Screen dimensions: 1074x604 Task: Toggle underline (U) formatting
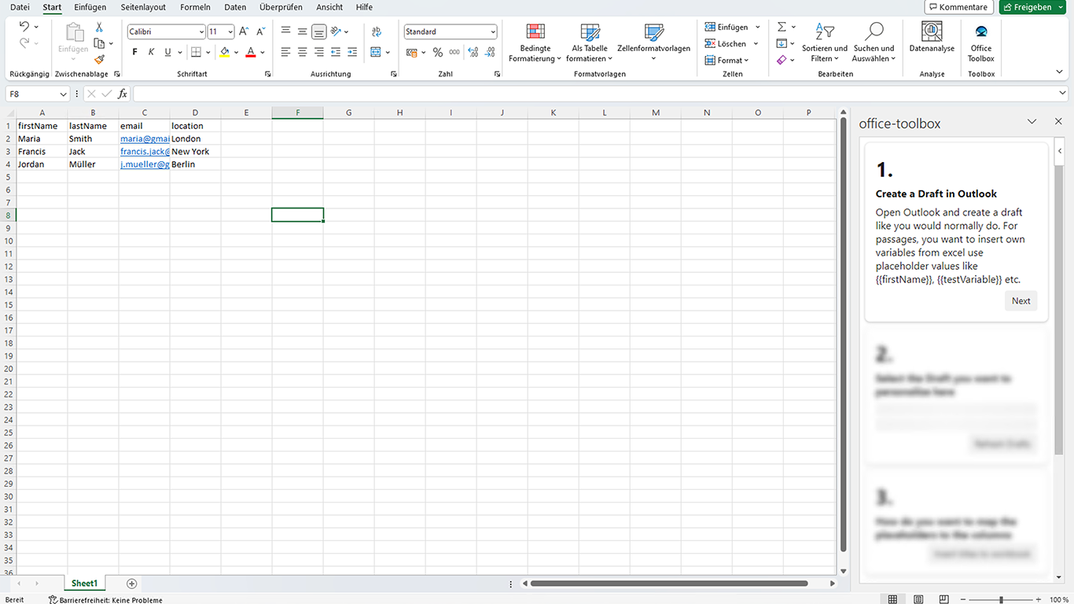pos(167,52)
